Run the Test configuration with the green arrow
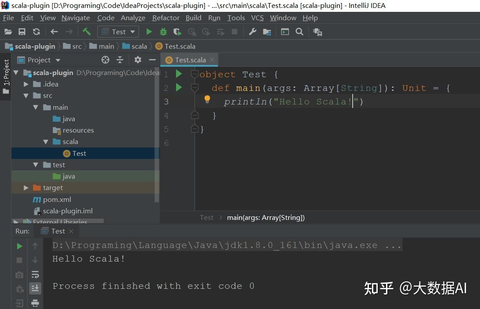The height and width of the screenshot is (309, 480). click(x=149, y=32)
